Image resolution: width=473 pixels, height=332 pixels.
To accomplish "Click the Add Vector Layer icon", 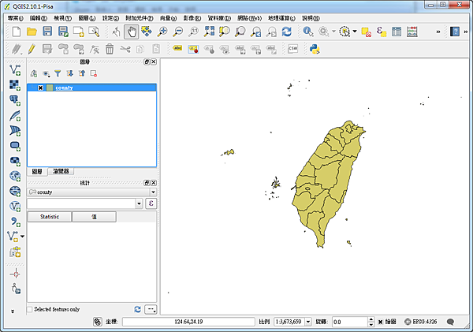I will 15,70.
